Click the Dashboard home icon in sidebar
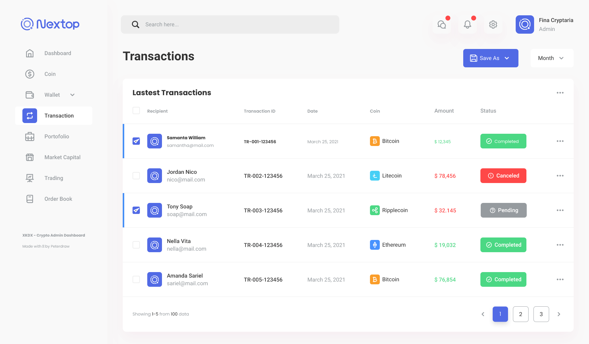The width and height of the screenshot is (589, 344). 30,53
